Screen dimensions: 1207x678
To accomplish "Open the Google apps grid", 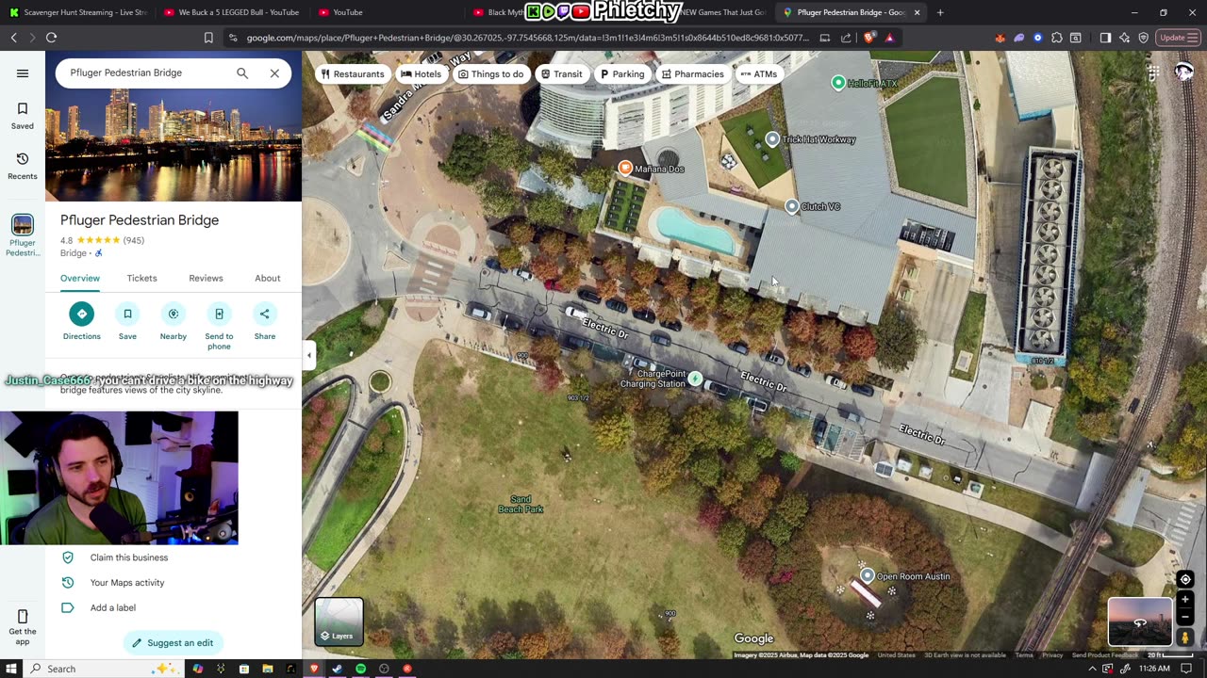I will (1153, 73).
